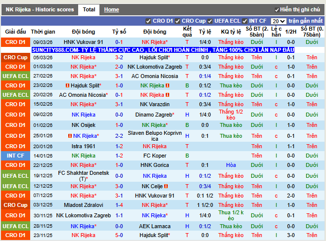Image resolution: width=326 pixels, height=241 pixels.
Task: Select the 0-1 score on 09/03/26
Action: [119, 42]
